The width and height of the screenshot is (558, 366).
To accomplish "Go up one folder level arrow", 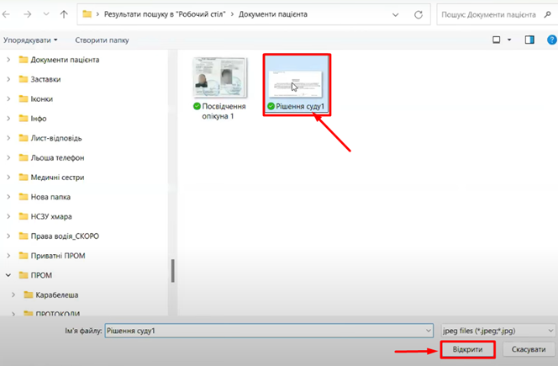I will pos(64,14).
